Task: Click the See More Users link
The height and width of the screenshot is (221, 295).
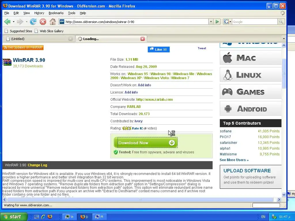Action: pos(234,160)
